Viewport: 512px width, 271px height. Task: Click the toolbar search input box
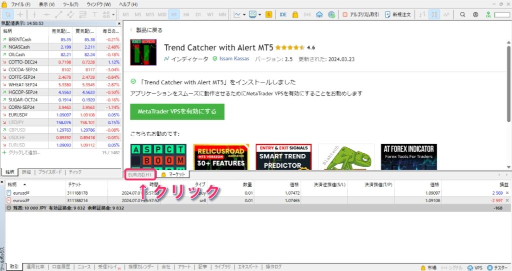(x=502, y=14)
